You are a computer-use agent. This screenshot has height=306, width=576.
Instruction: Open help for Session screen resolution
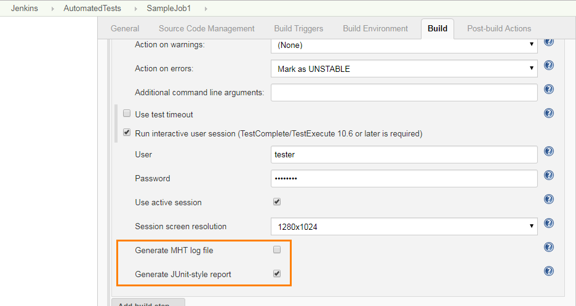[x=549, y=223]
